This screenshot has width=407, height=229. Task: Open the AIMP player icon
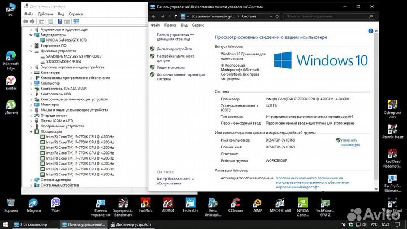tap(258, 205)
